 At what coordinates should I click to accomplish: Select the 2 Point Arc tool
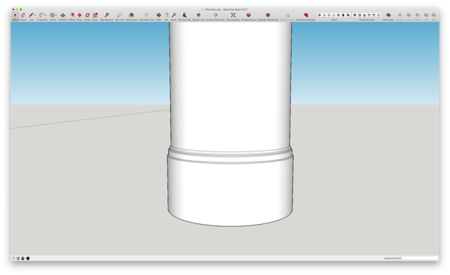click(x=42, y=15)
